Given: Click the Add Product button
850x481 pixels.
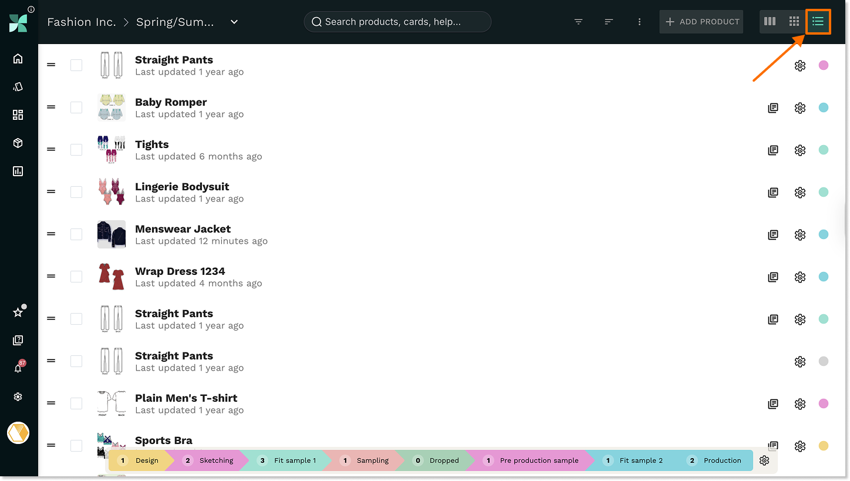Looking at the screenshot, I should point(701,22).
